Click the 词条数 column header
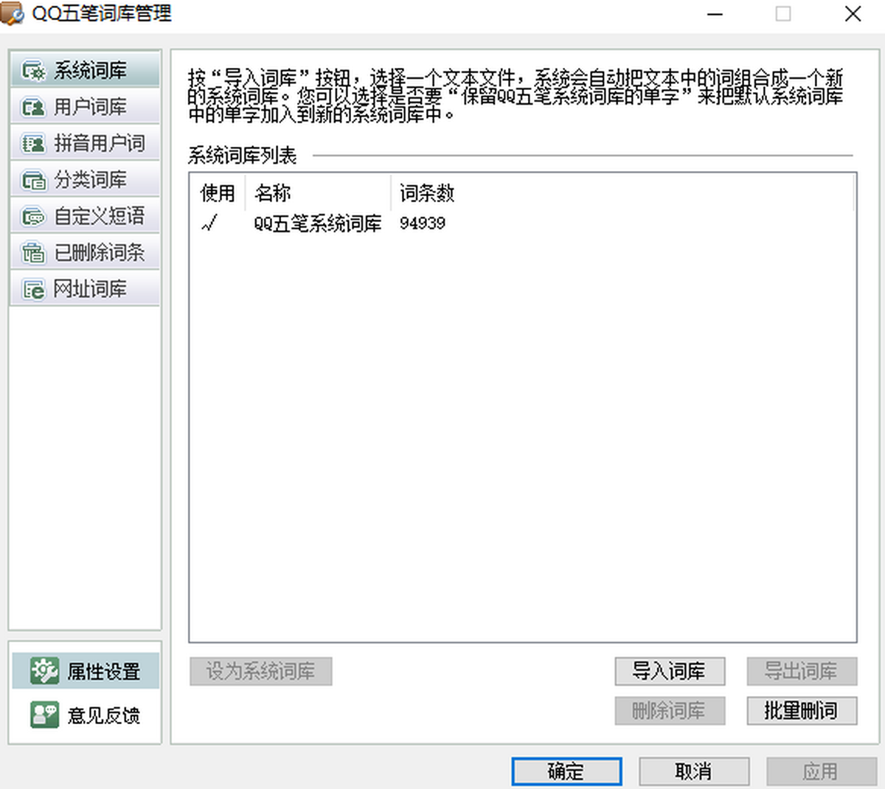Screen dimensions: 885x789 point(427,193)
